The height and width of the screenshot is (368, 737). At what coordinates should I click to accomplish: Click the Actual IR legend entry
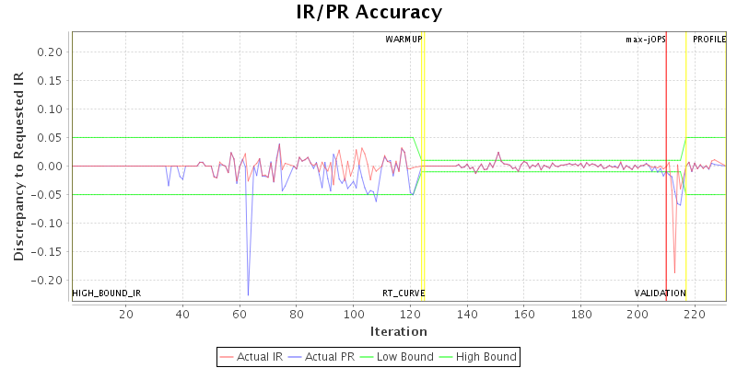point(255,356)
